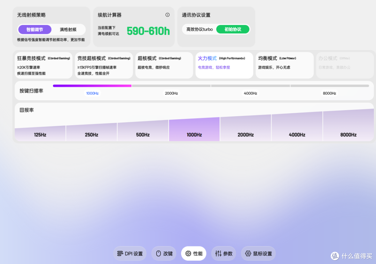Open the 参数 tab
Viewport: 376px width, 264px height.
tap(224, 254)
